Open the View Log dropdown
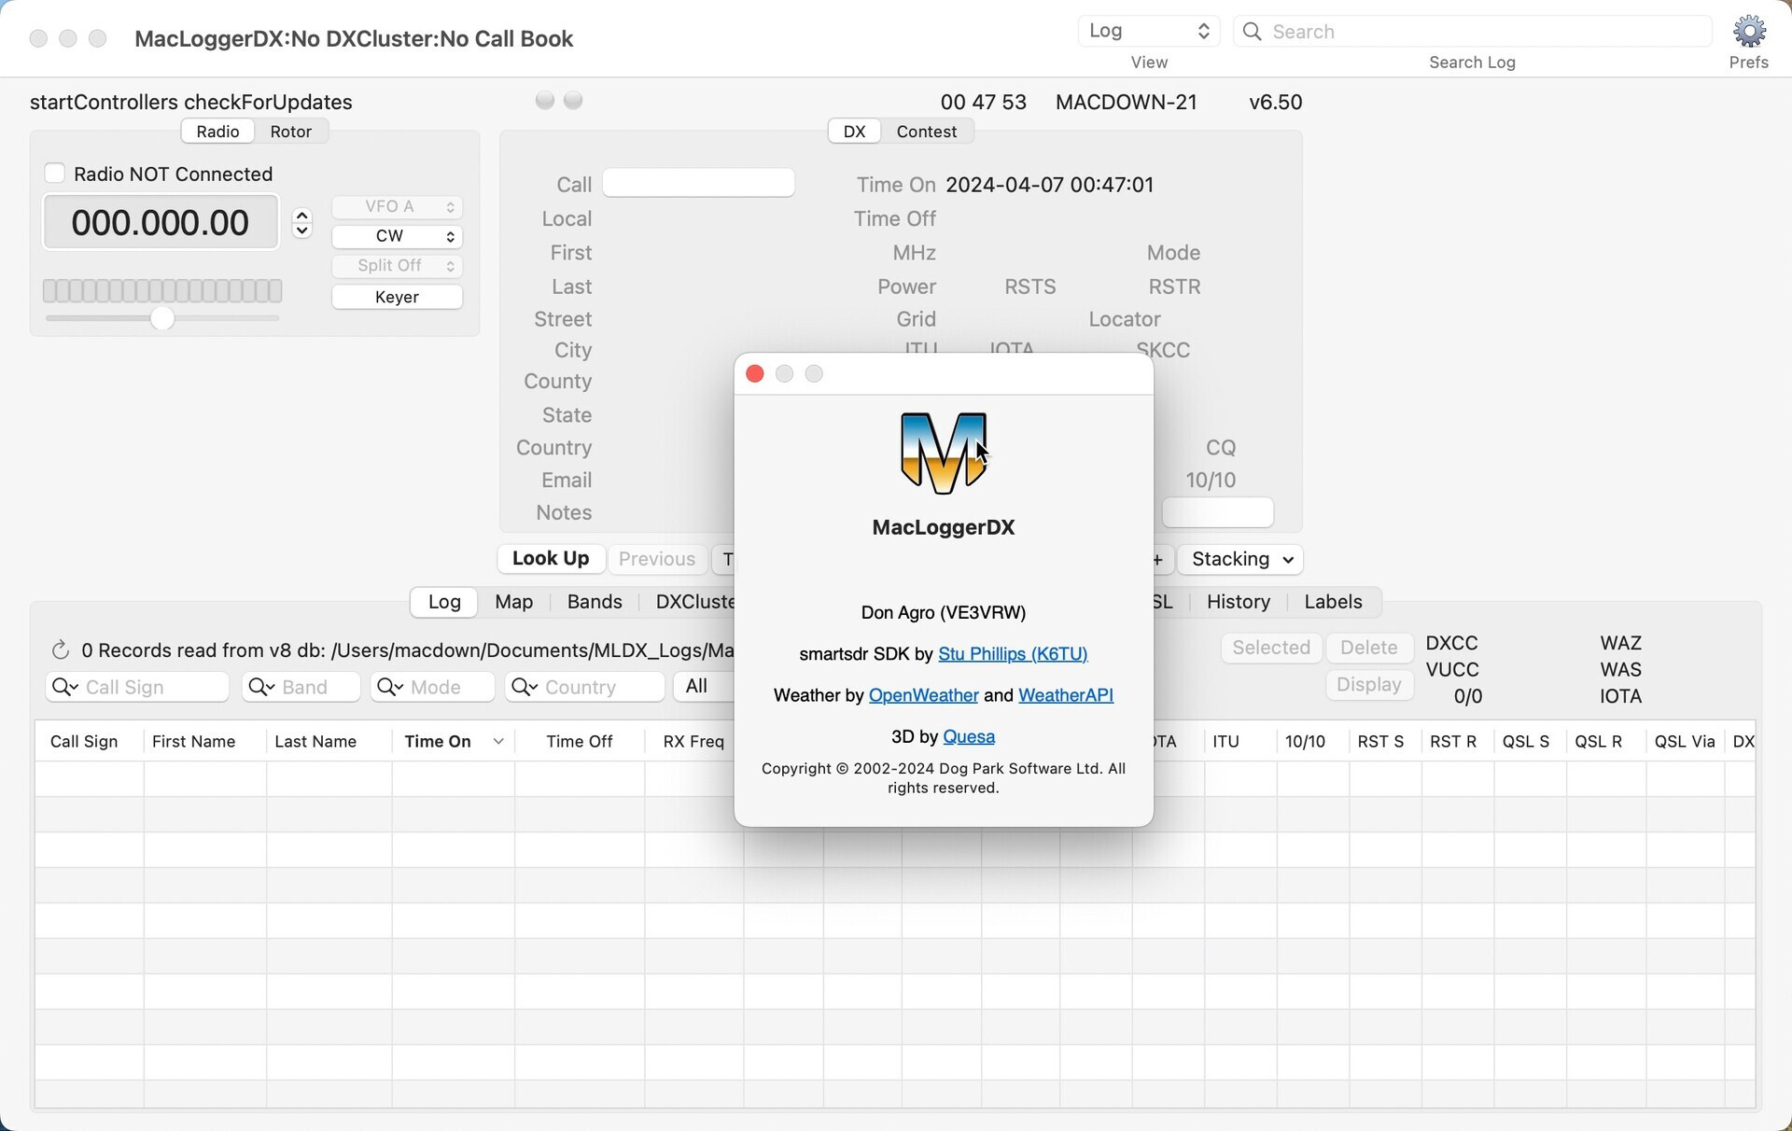Screen dimensions: 1792x1131 tap(1148, 31)
